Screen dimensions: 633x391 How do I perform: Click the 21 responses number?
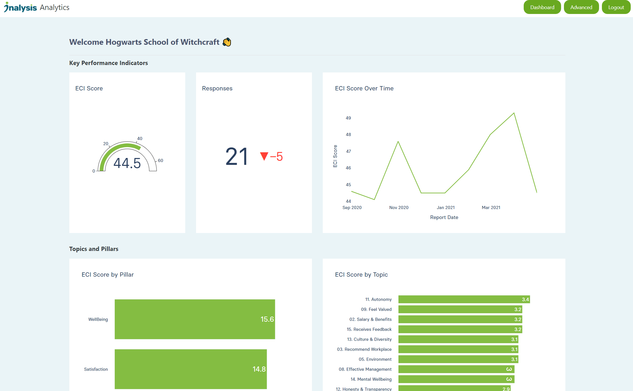coord(237,157)
